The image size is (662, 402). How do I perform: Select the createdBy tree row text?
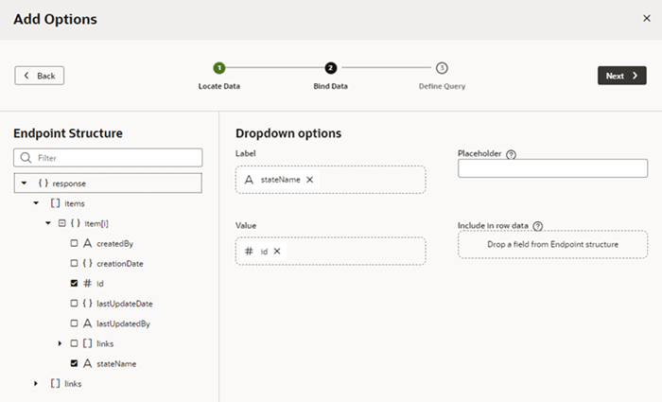(114, 244)
